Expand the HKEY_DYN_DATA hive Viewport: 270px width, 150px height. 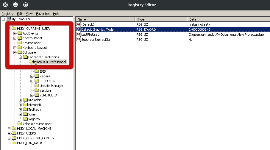(9, 143)
